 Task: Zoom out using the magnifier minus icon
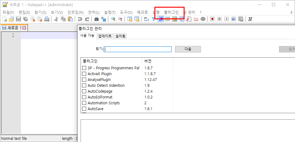[x=120, y=19]
